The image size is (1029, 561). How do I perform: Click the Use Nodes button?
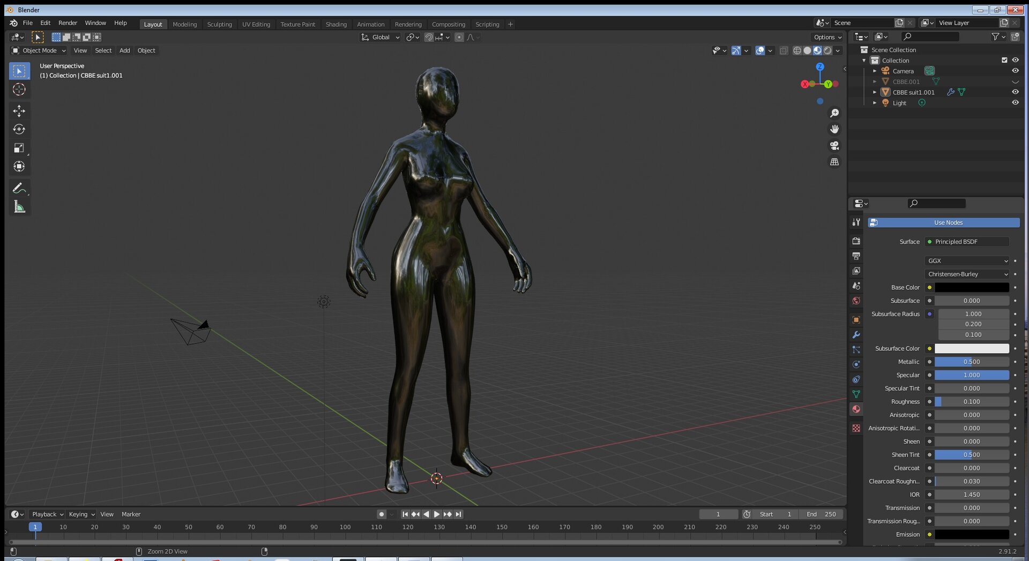click(943, 222)
